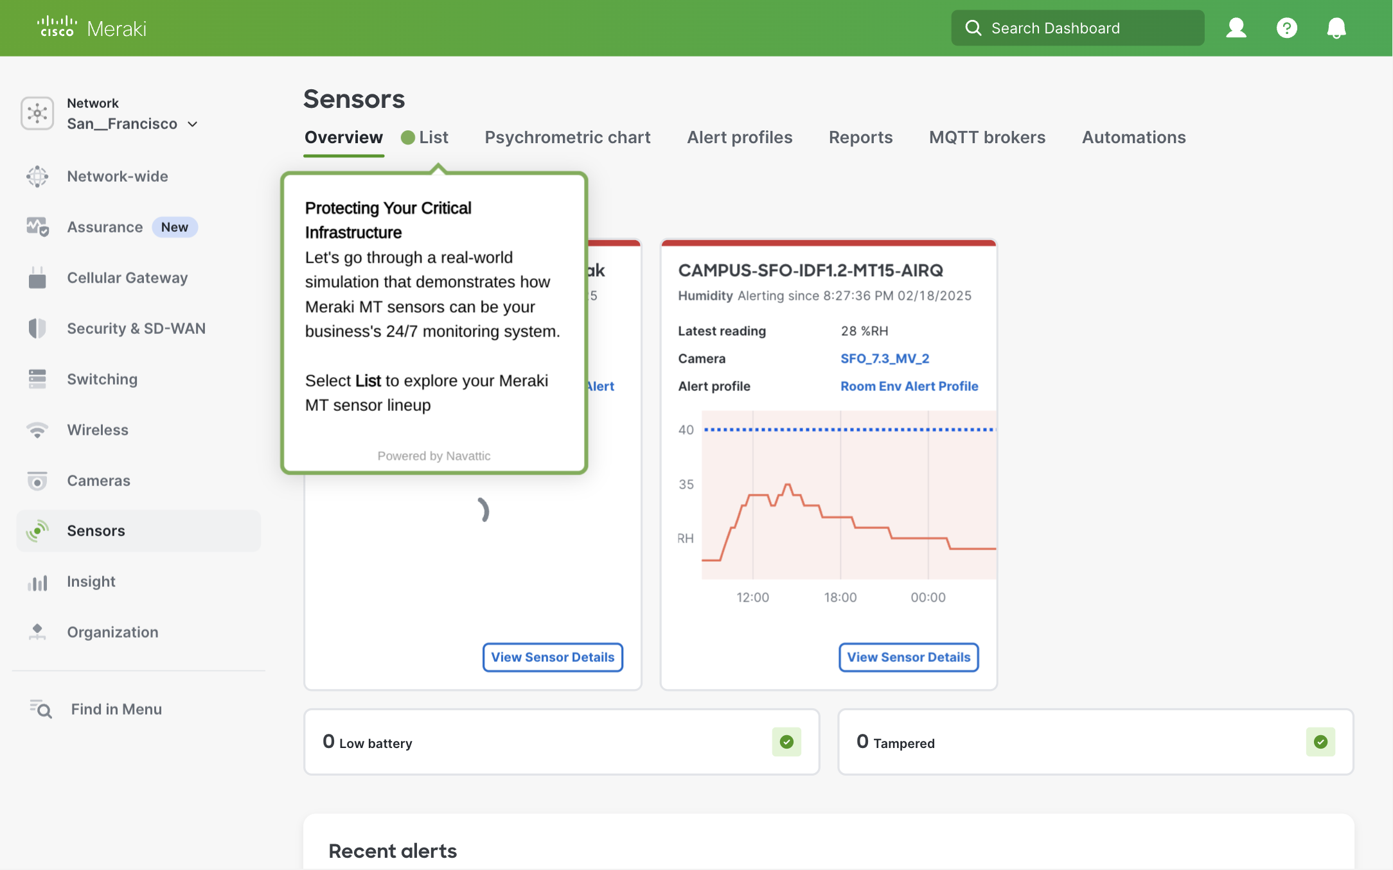Expand the Organization menu section
1393x870 pixels.
pyautogui.click(x=112, y=632)
